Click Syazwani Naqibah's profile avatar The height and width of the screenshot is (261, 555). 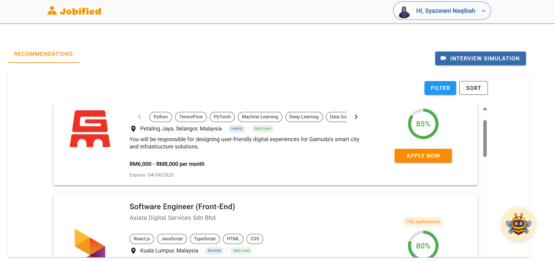tap(404, 11)
